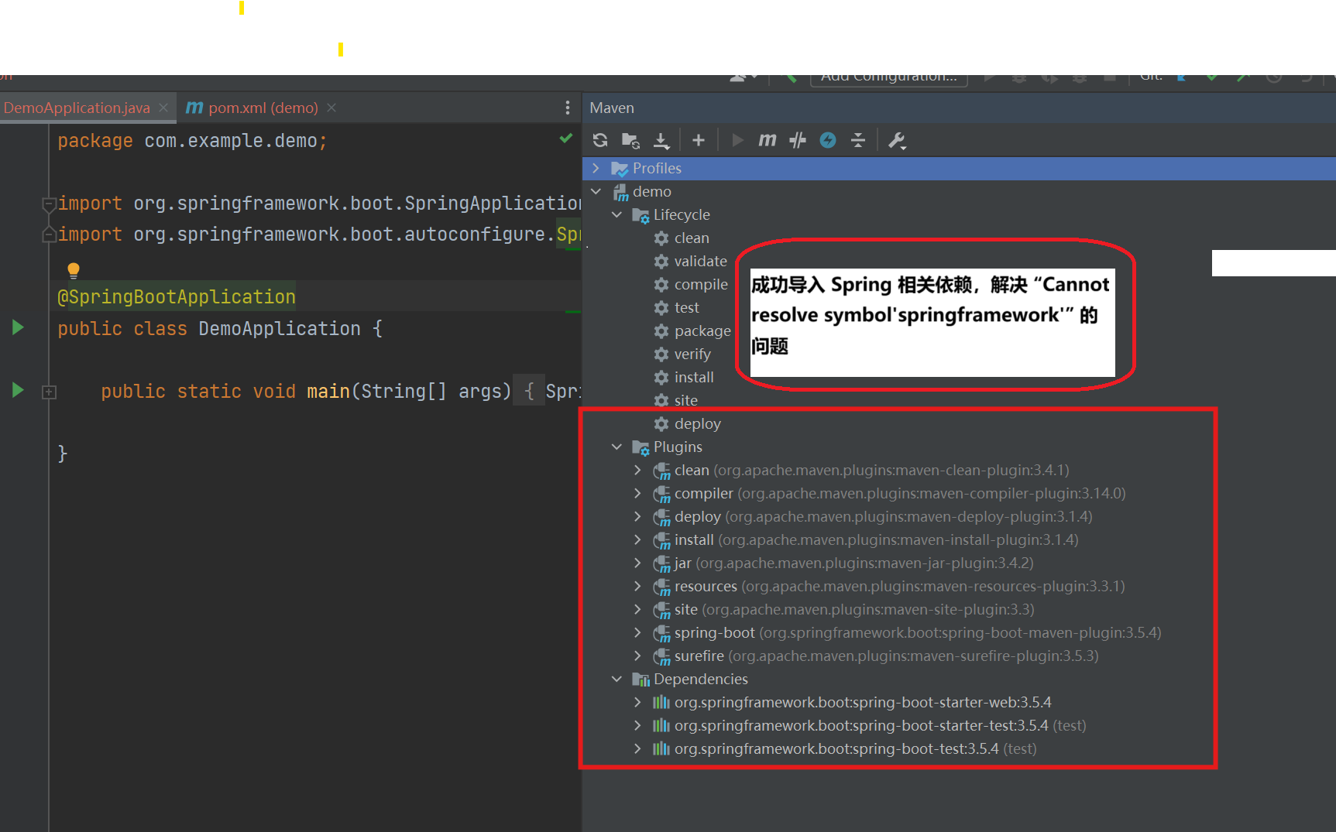Click the green inspection checkmark in editor

tap(566, 139)
